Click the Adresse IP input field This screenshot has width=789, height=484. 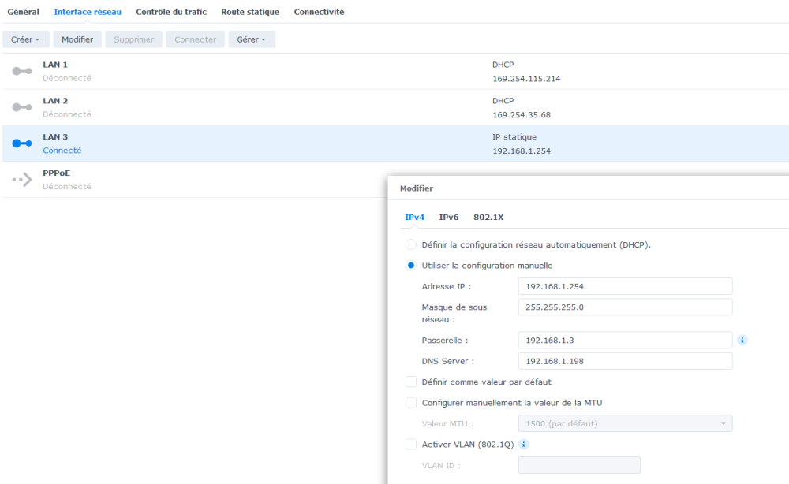[625, 287]
